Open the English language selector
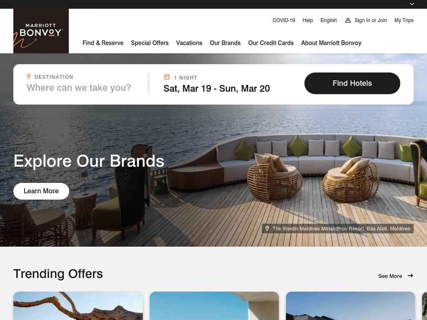 click(x=329, y=20)
